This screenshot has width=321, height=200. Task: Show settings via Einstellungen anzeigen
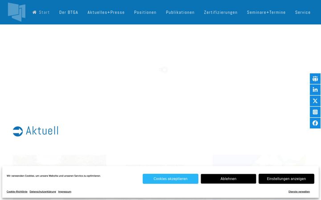click(286, 179)
